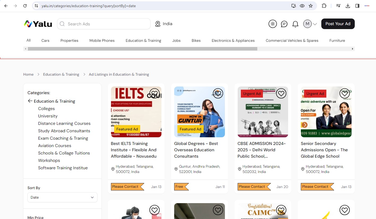The height and width of the screenshot is (219, 376).
Task: Open Best IELTS Training Institute ad title
Action: [x=134, y=150]
